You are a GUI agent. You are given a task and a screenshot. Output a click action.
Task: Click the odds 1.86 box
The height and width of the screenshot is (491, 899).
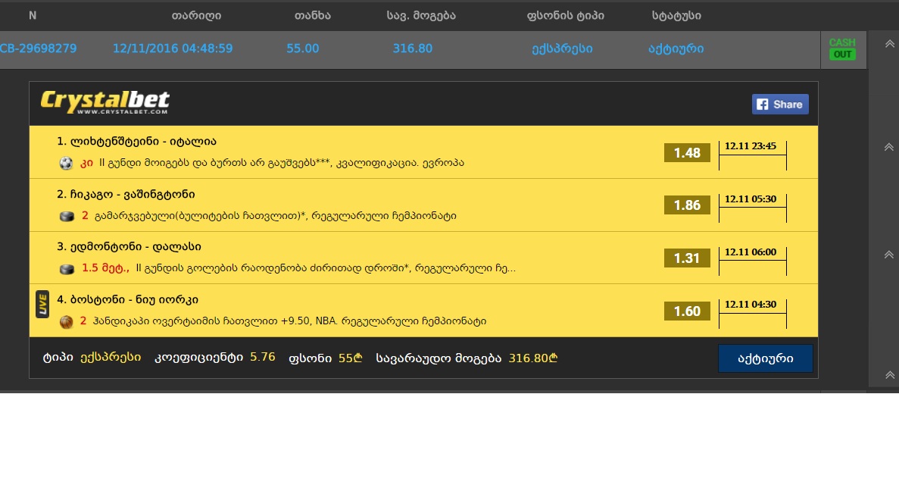pos(687,205)
